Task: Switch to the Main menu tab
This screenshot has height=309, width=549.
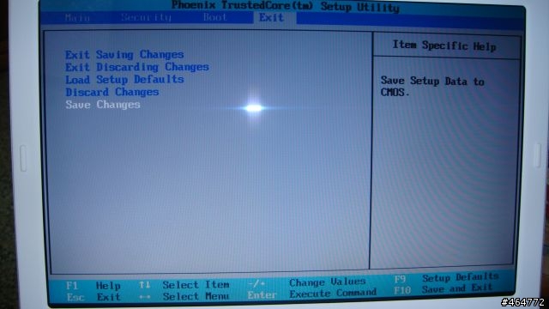Action: click(77, 17)
